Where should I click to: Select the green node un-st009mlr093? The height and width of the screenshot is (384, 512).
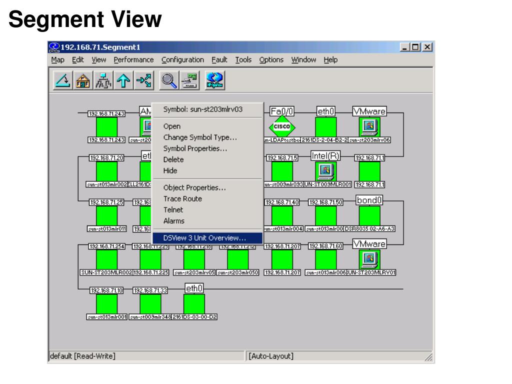(282, 171)
